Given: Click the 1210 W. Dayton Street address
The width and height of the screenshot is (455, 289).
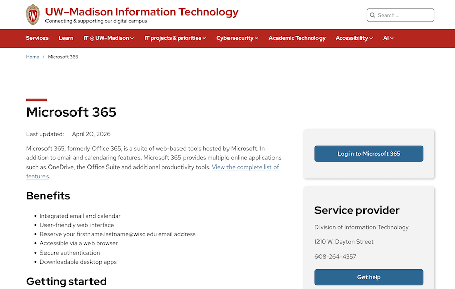Looking at the screenshot, I should (x=344, y=242).
